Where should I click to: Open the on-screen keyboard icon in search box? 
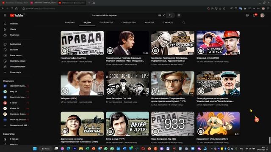(x=160, y=15)
